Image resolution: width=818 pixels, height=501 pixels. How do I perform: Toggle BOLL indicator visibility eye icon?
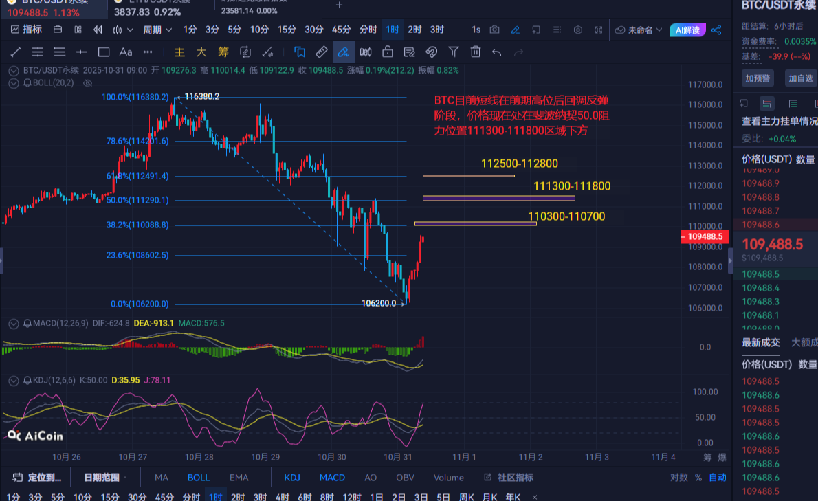pyautogui.click(x=87, y=83)
